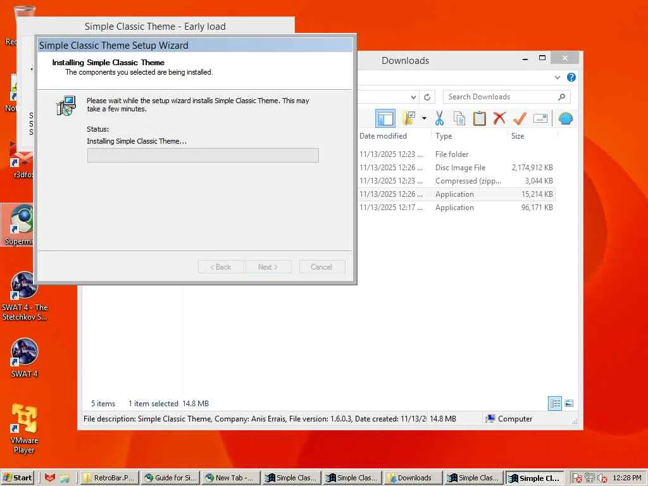Screen dimensions: 648x486
Task: Click the Back button in the Setup Wizard
Action: click(x=221, y=267)
